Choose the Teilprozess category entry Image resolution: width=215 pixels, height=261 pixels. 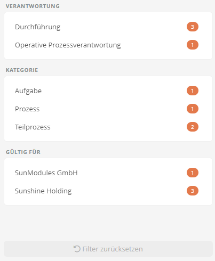click(x=108, y=127)
